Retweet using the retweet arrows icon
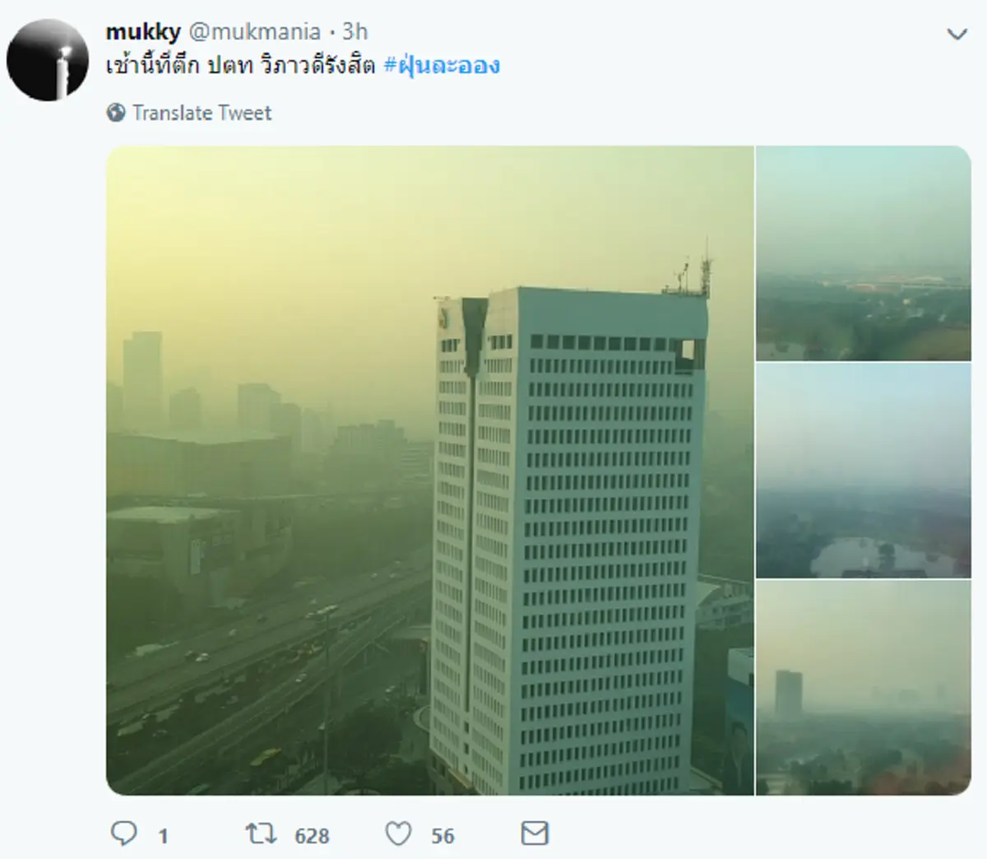Viewport: 987px width, 859px height. 261,834
